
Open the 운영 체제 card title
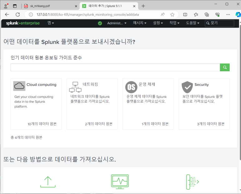point(147,84)
